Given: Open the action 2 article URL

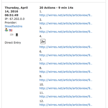Looking at the screenshot, I should tap(66, 23).
